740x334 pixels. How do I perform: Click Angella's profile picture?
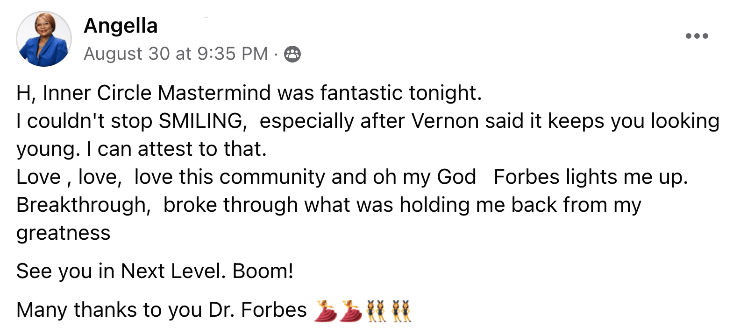[44, 39]
